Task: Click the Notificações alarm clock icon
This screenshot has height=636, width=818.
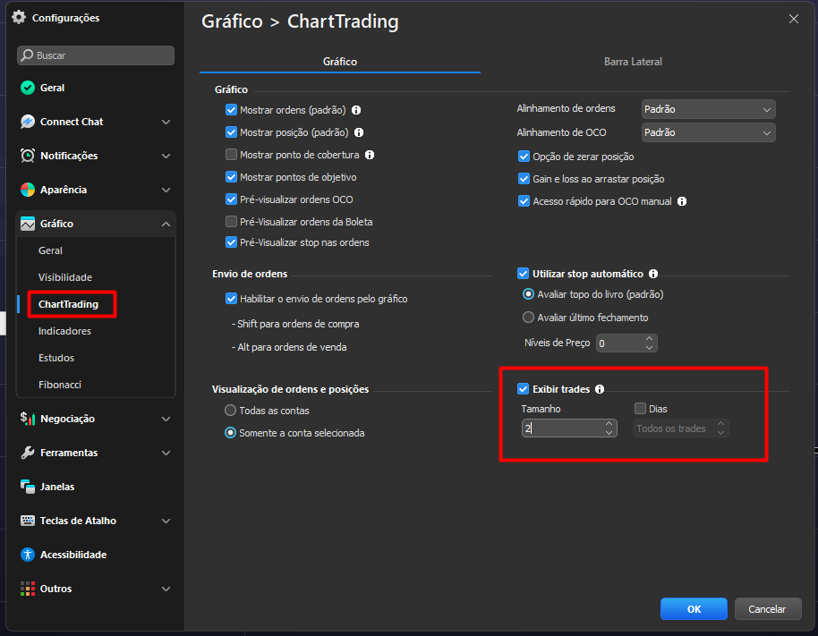Action: click(x=28, y=156)
